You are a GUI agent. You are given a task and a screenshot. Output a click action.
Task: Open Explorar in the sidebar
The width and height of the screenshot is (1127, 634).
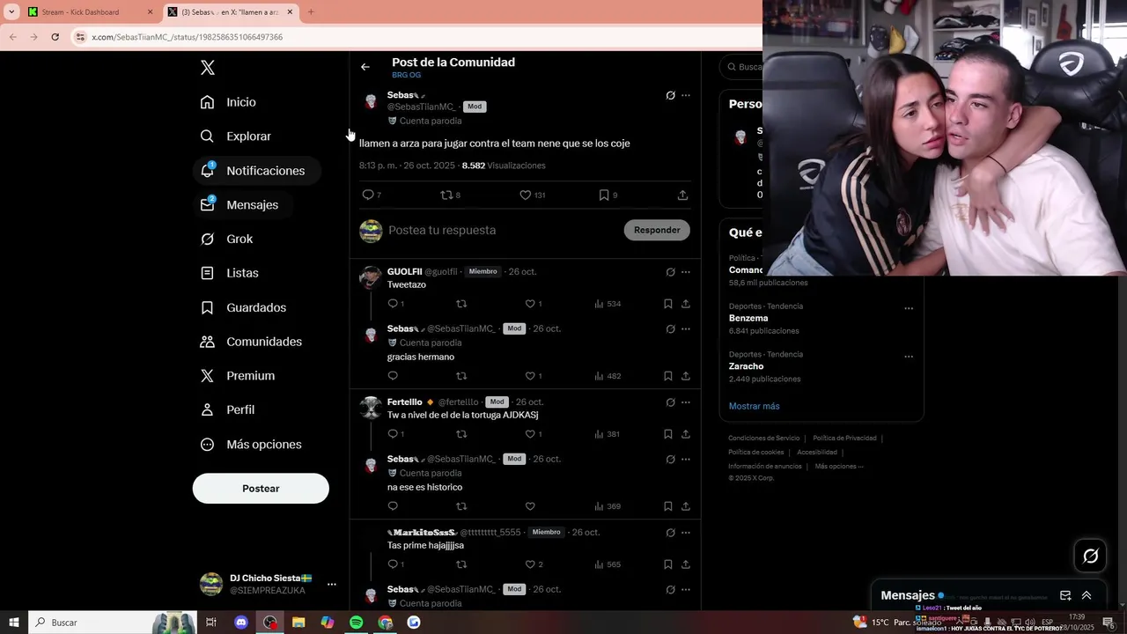point(235,136)
